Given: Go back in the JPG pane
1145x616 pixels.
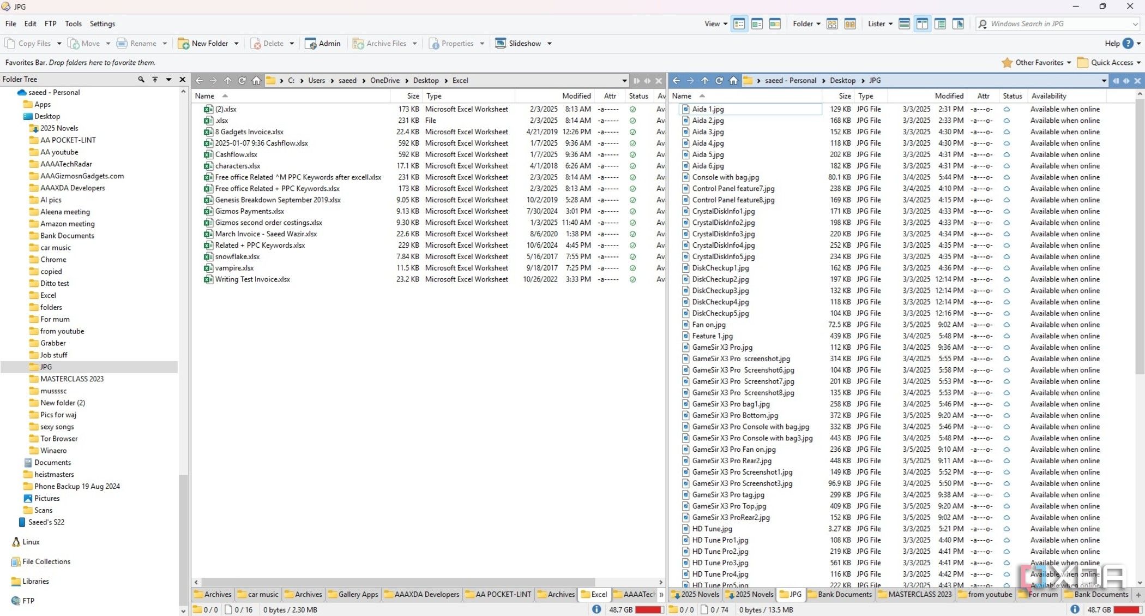Looking at the screenshot, I should point(676,81).
